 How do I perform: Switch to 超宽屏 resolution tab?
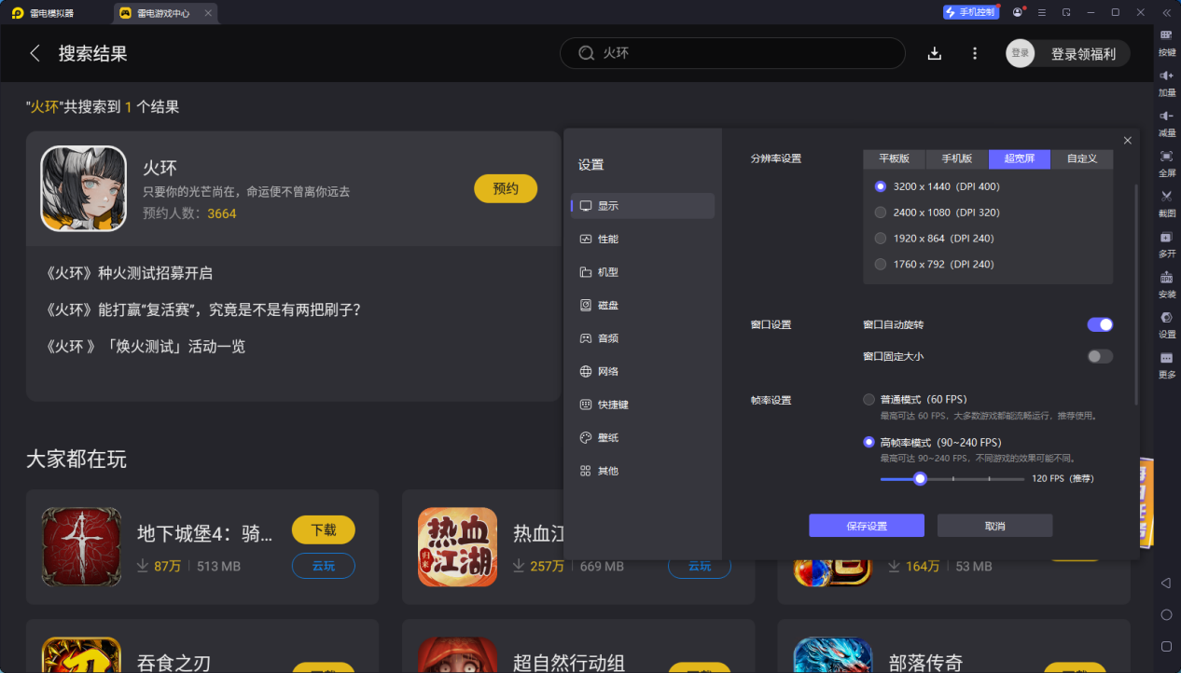click(1019, 158)
